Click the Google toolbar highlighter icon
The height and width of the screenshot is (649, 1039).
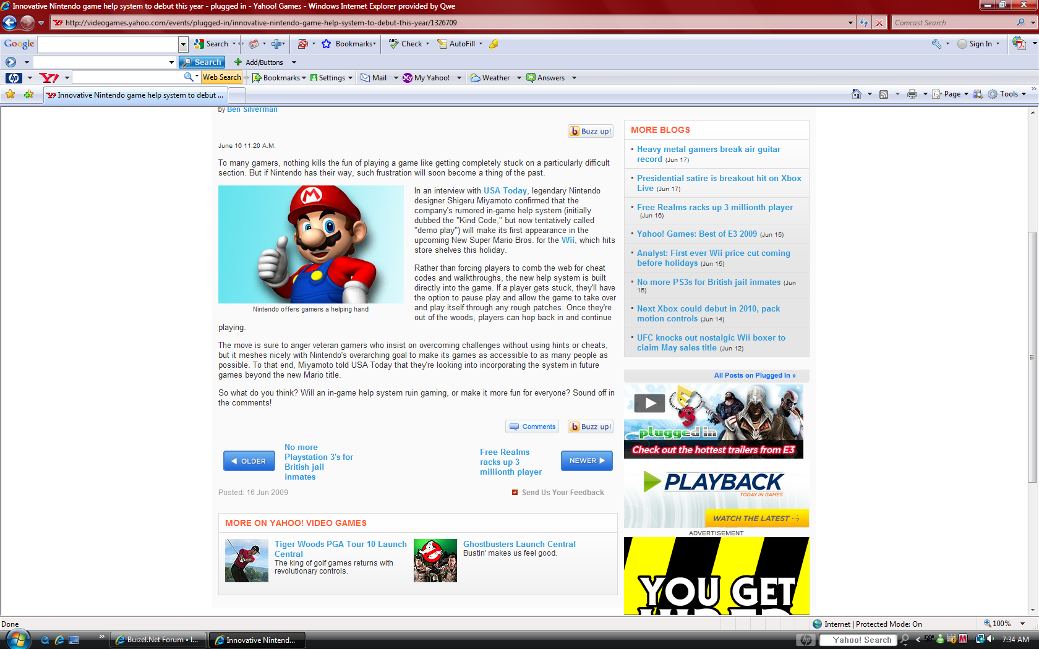coord(494,44)
